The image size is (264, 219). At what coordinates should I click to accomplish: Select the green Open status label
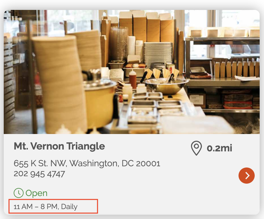point(36,193)
